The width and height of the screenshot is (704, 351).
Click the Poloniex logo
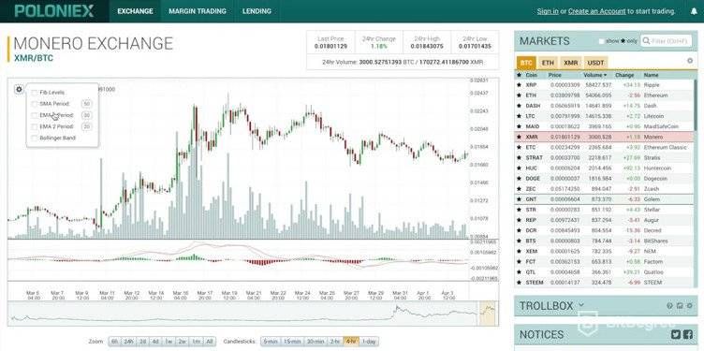54,11
